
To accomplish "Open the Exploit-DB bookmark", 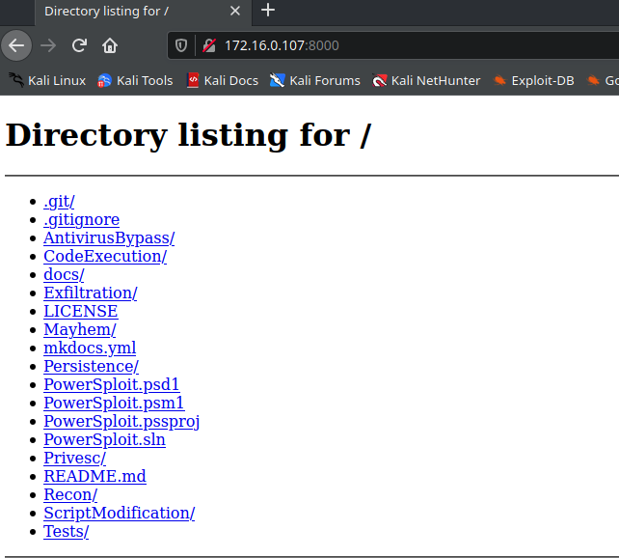I will pos(533,80).
